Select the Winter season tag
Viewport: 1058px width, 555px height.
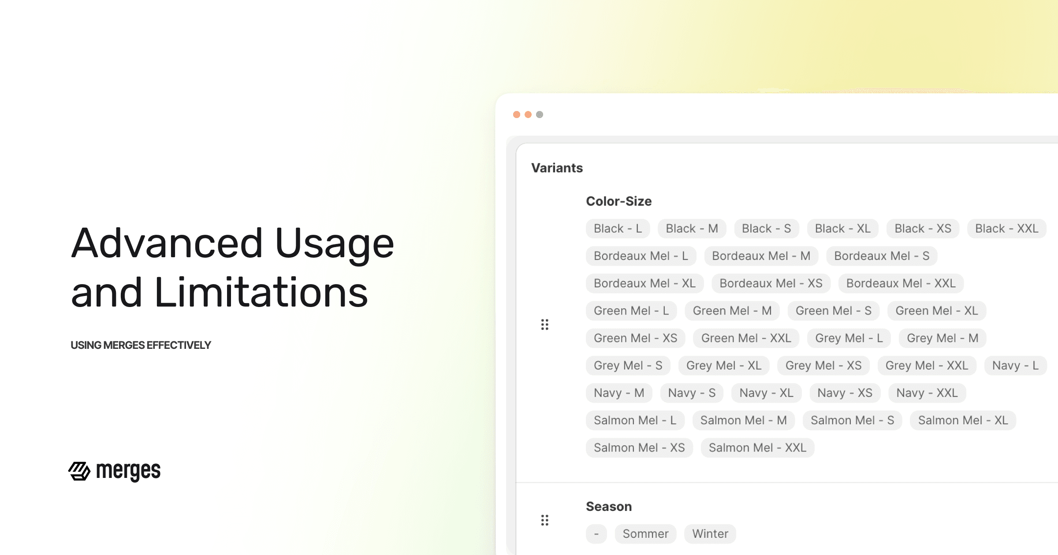pos(710,533)
